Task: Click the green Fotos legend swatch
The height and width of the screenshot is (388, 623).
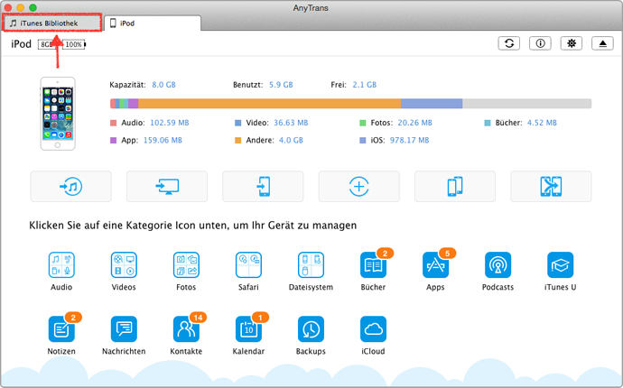Action: click(x=362, y=123)
